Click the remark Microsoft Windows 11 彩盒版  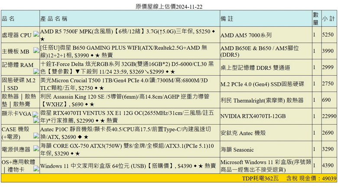[266, 166]
